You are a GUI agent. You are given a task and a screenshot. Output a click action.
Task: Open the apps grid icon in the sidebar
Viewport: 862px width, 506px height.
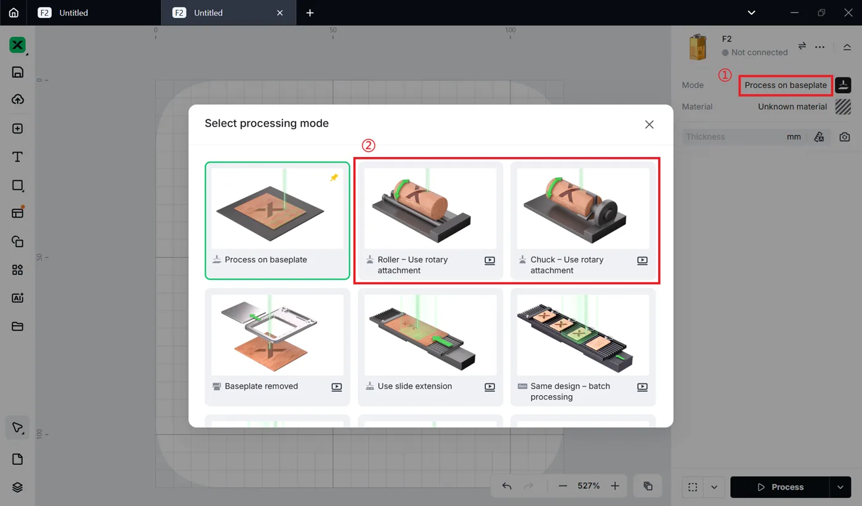click(x=17, y=270)
